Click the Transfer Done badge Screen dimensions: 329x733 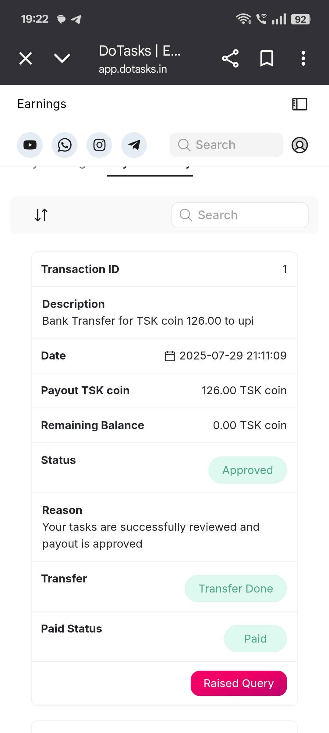tap(236, 589)
